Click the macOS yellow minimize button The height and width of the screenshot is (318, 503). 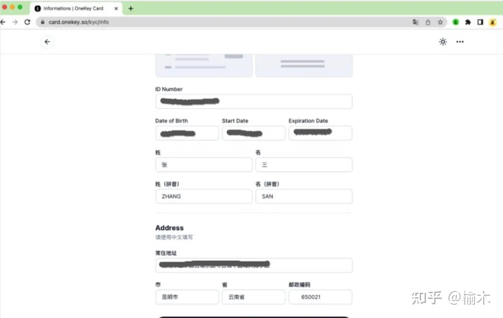[12, 7]
